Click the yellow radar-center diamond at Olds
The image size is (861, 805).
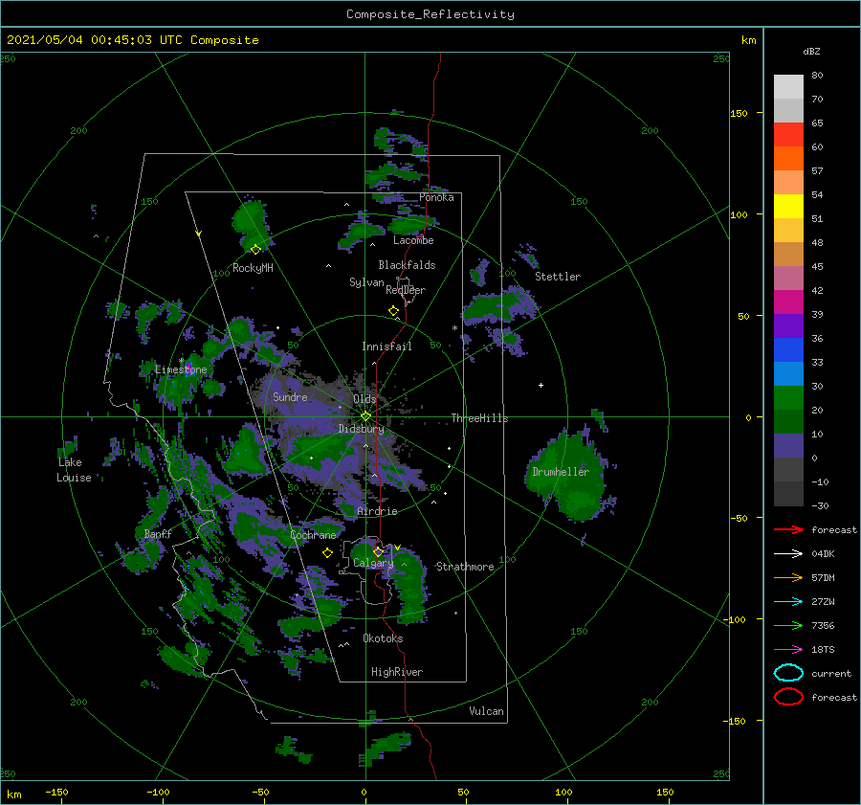[x=365, y=416]
